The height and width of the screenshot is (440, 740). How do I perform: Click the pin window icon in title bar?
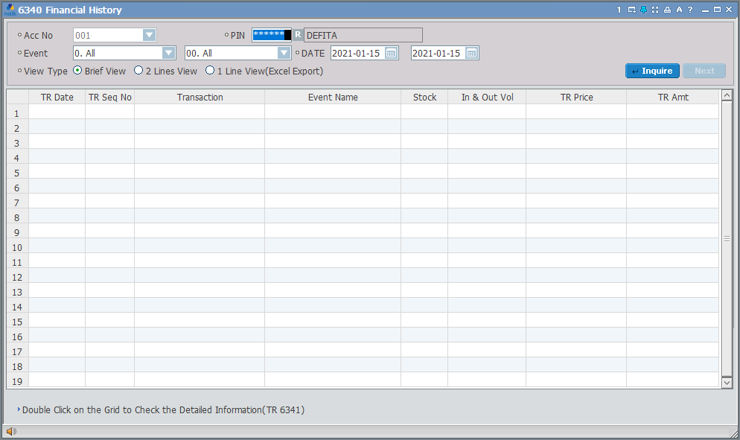[x=642, y=10]
